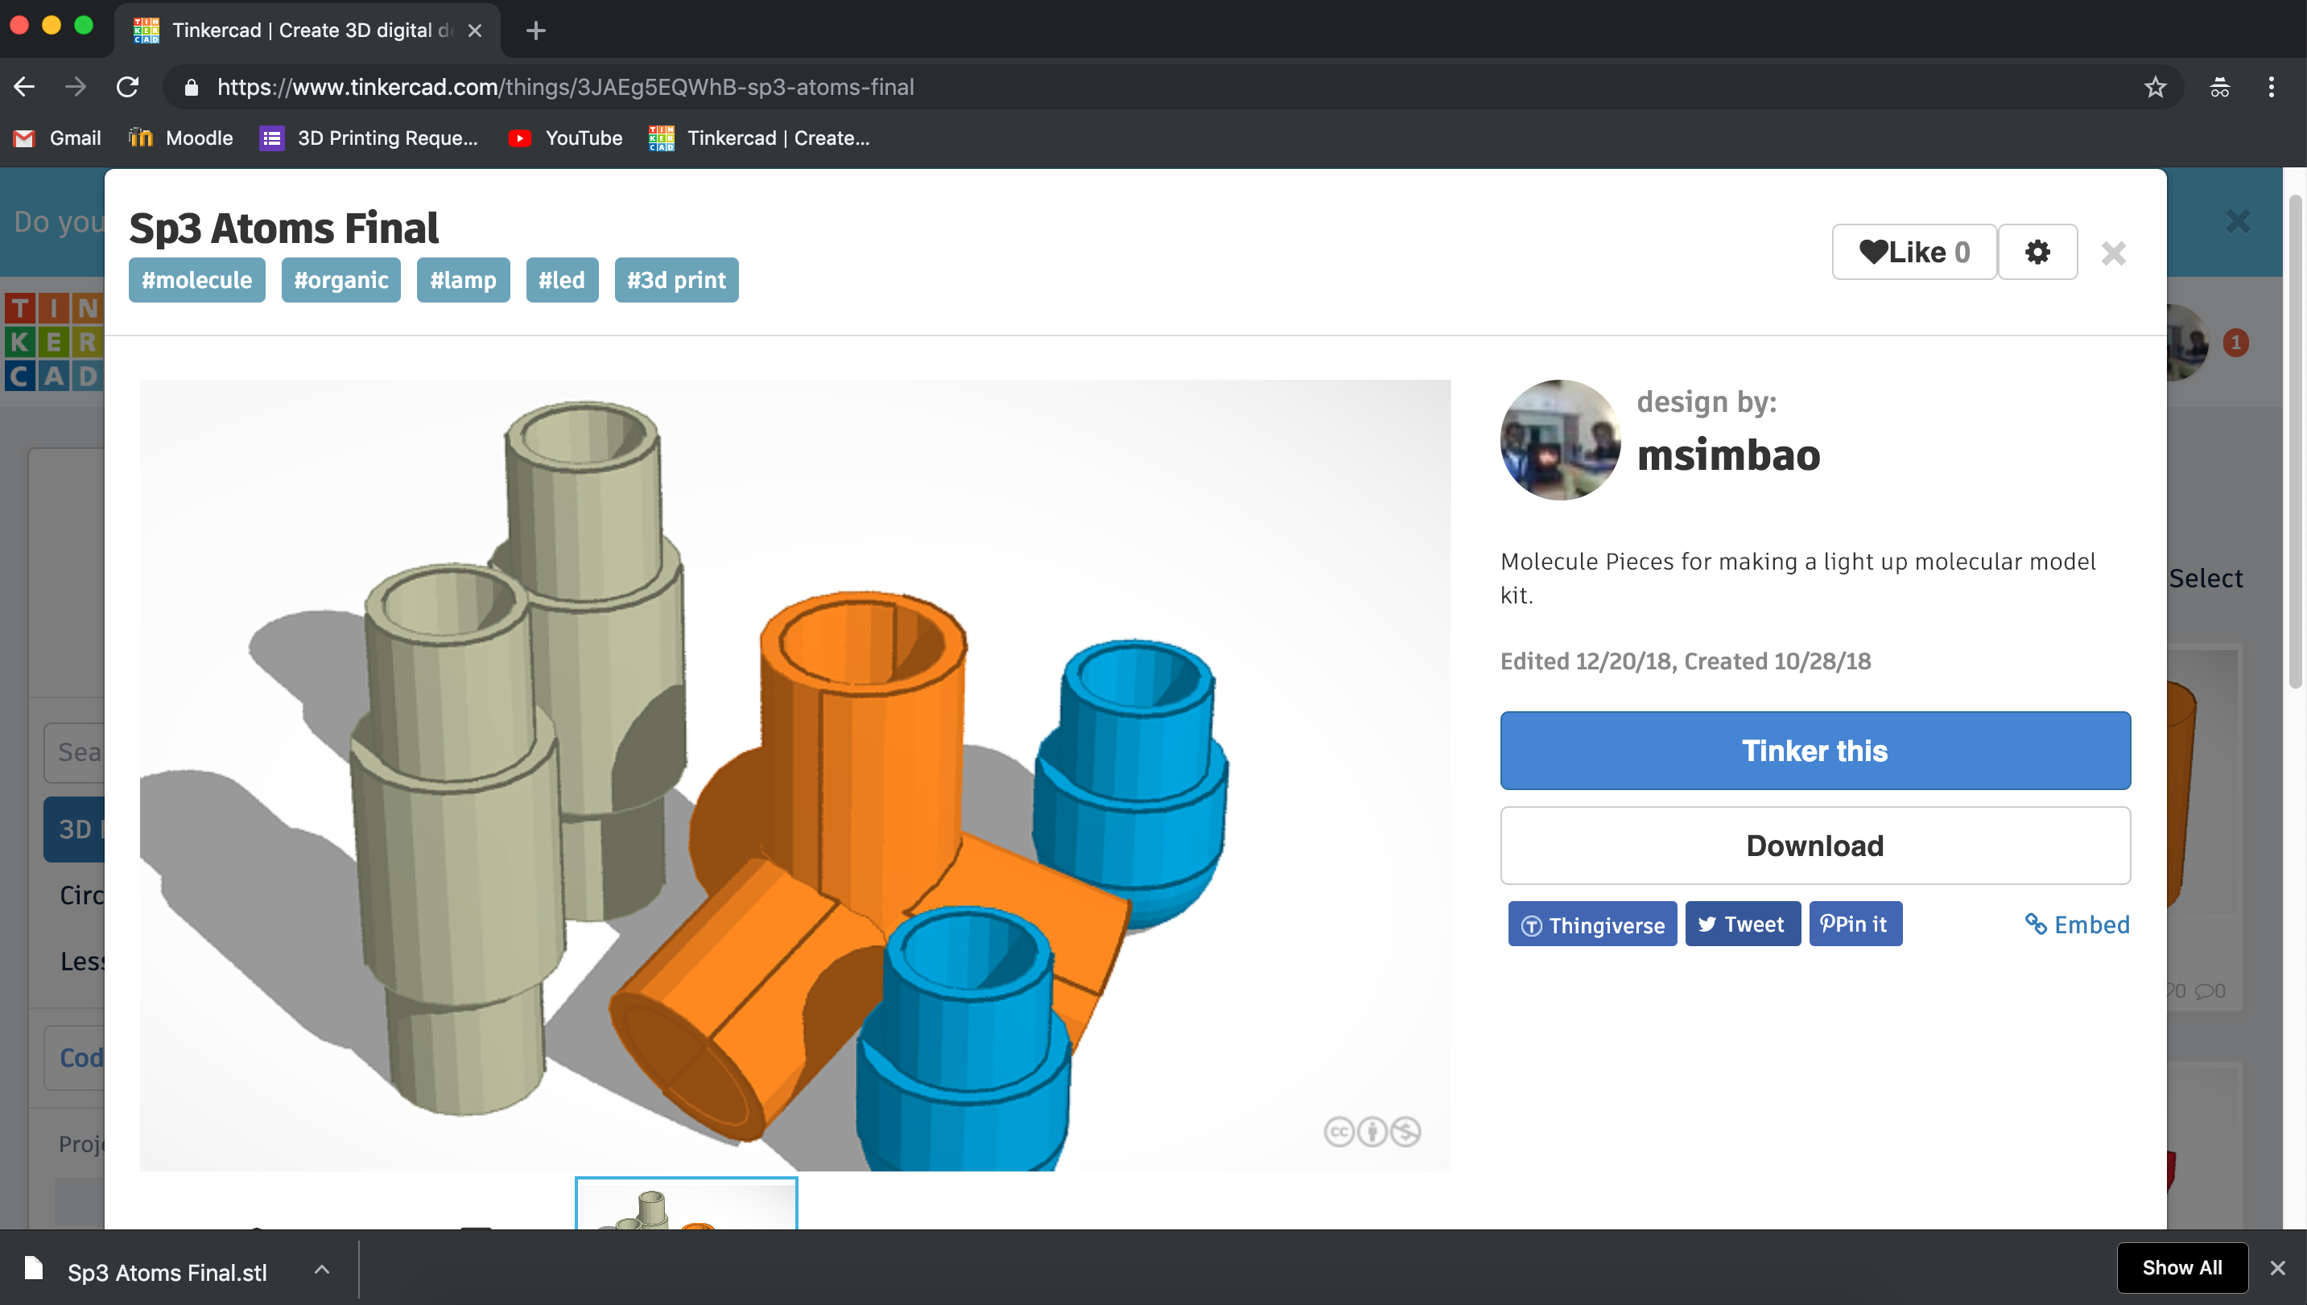Image resolution: width=2307 pixels, height=1305 pixels.
Task: Open a new browser tab
Action: click(535, 31)
